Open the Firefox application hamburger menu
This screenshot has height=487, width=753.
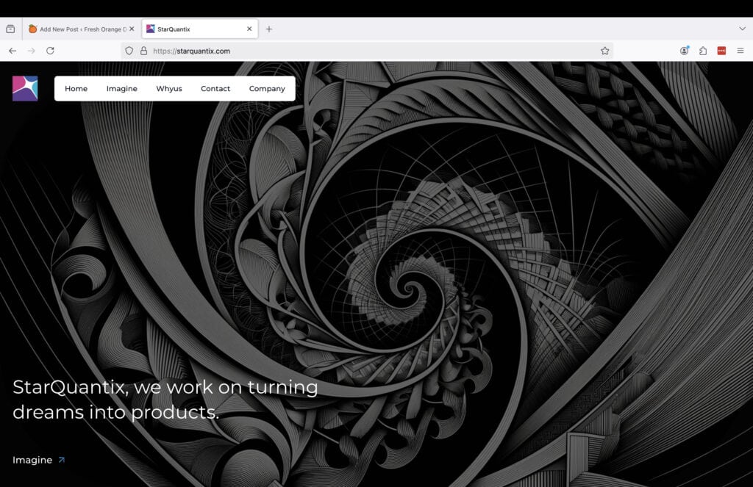[x=741, y=50]
